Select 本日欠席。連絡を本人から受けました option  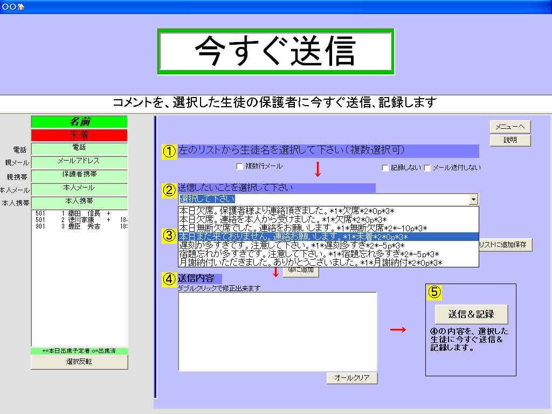(328, 220)
